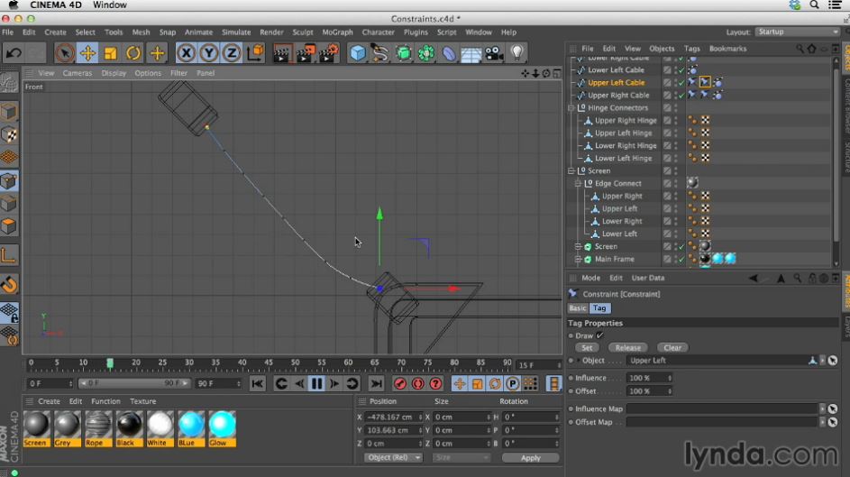Select the Blue material swatch
The height and width of the screenshot is (477, 850).
pyautogui.click(x=191, y=428)
